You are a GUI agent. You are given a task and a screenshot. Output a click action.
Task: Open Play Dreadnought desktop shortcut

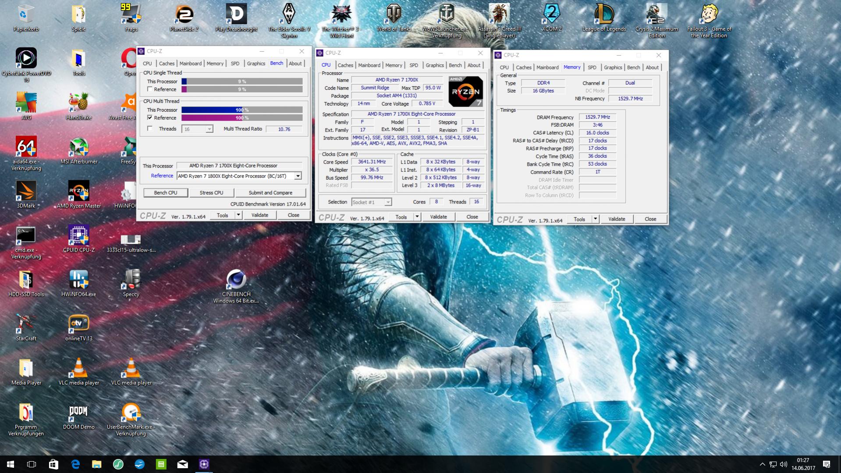(x=236, y=18)
